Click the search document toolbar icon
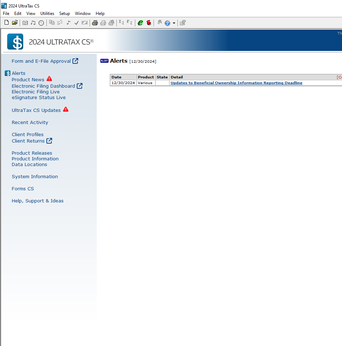This screenshot has width=342, height=346. (159, 22)
